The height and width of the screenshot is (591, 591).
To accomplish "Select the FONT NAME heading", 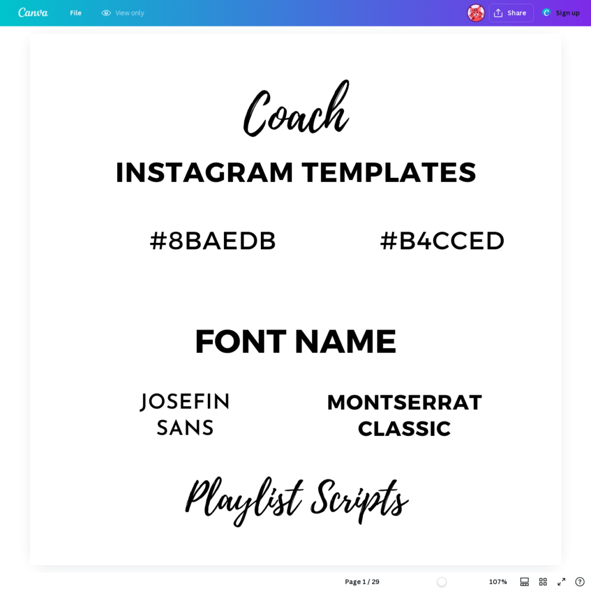I will coord(296,342).
